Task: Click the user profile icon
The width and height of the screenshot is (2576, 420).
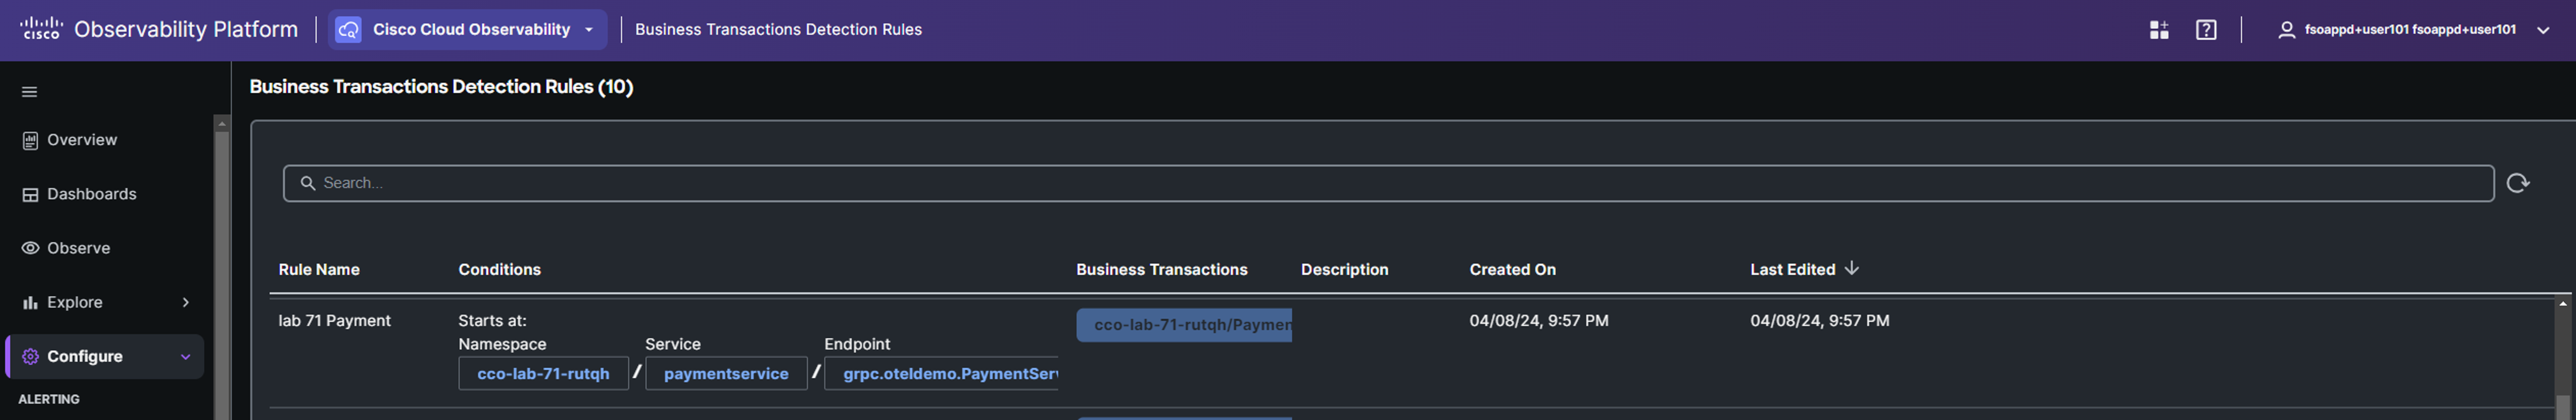Action: click(x=2286, y=30)
